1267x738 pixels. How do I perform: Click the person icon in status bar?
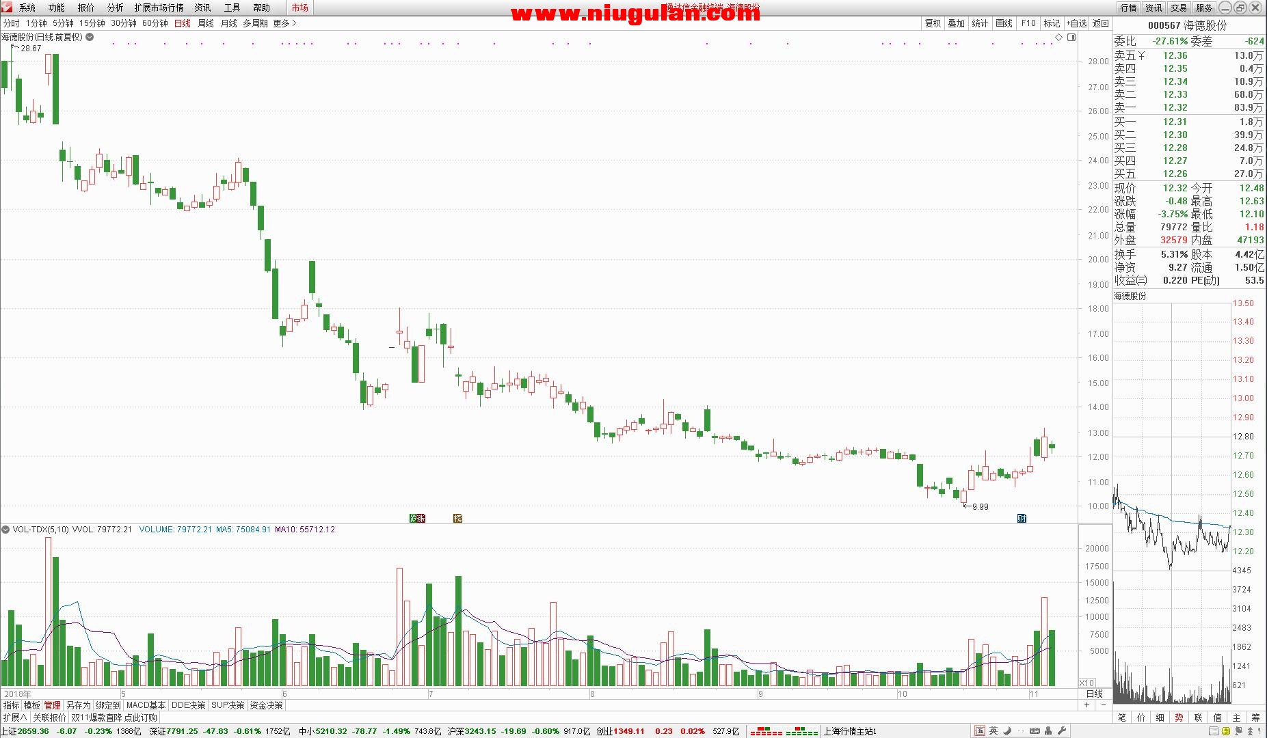click(1048, 731)
